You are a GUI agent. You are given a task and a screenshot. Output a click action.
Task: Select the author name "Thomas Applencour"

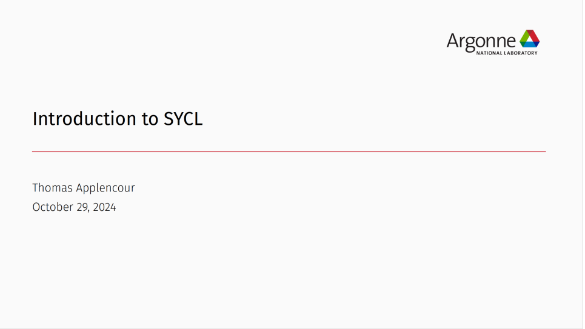(x=84, y=188)
